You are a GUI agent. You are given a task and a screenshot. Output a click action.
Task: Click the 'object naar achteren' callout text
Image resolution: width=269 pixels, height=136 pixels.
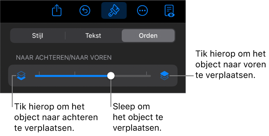(56, 118)
